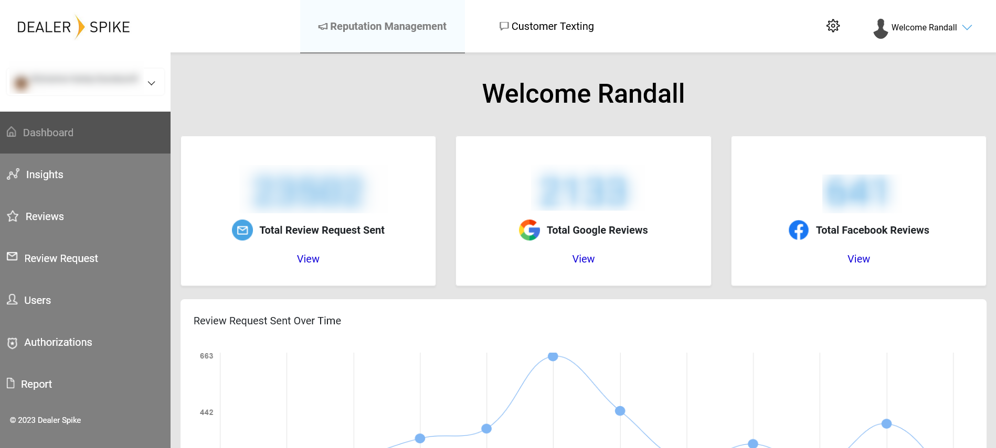The height and width of the screenshot is (448, 996).
Task: Go to Authorizations in the sidebar
Action: 85,342
